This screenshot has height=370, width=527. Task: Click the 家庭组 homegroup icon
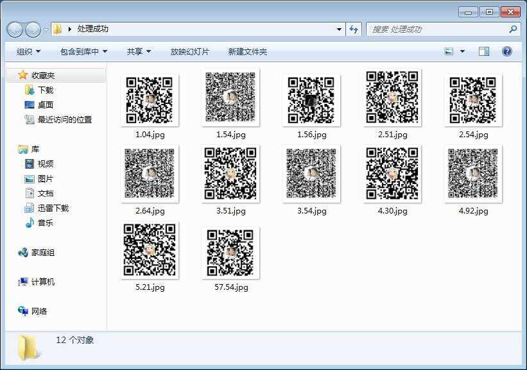[23, 253]
